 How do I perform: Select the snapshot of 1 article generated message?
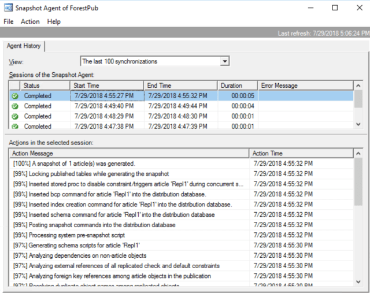point(74,164)
